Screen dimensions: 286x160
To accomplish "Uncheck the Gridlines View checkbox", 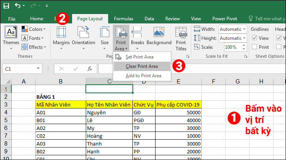I will (254, 38).
